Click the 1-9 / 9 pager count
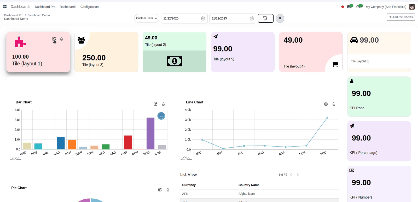 pos(283,175)
